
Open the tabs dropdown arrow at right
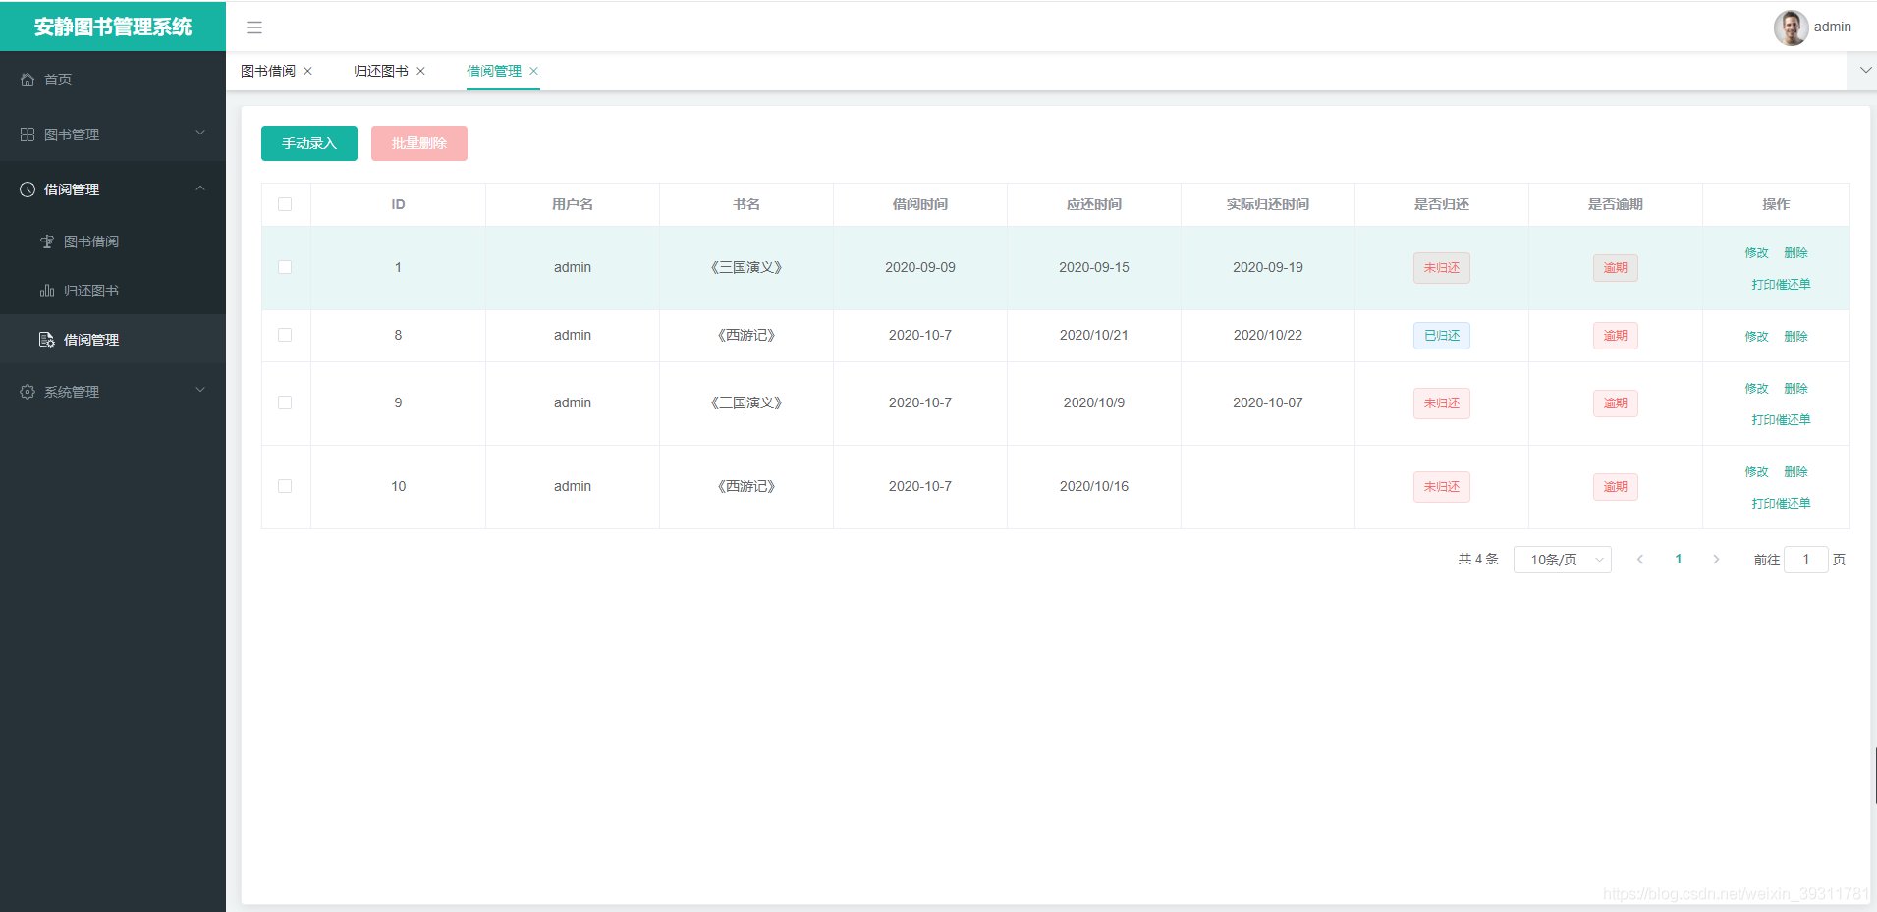[1865, 71]
